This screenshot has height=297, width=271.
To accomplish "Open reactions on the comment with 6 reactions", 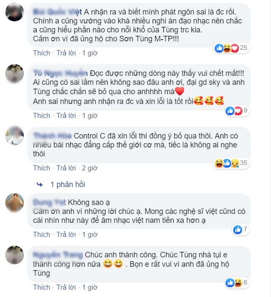I will pyautogui.click(x=237, y=283).
